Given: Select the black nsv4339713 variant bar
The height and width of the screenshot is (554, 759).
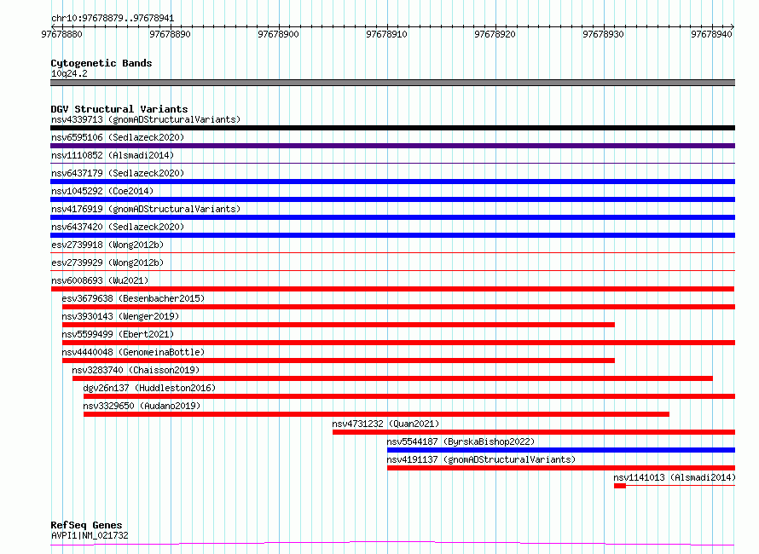Looking at the screenshot, I should (x=392, y=128).
